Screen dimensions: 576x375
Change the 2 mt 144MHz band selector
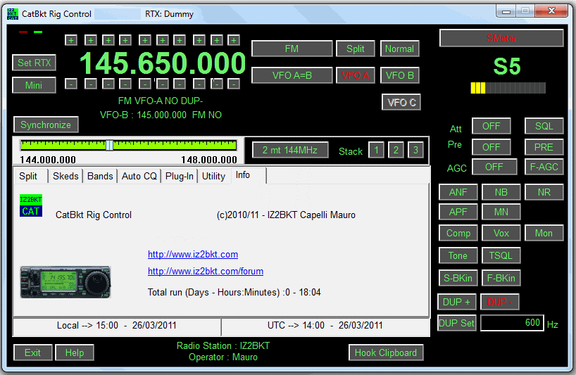tap(289, 150)
